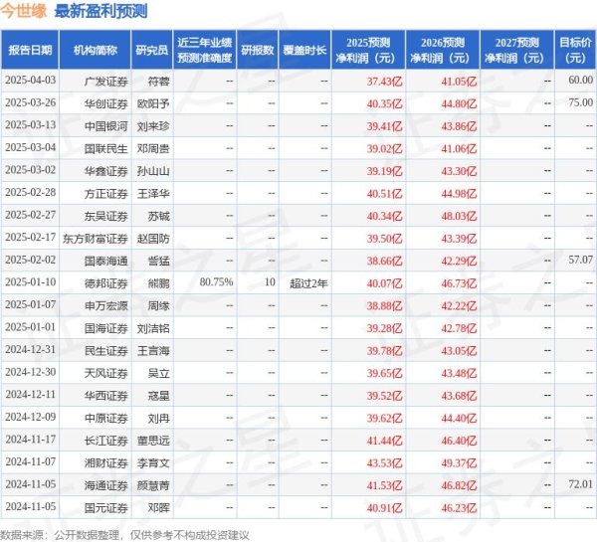This screenshot has width=597, height=542.
Task: Click the 数据来源 disclaimer footer text
Action: 124,535
